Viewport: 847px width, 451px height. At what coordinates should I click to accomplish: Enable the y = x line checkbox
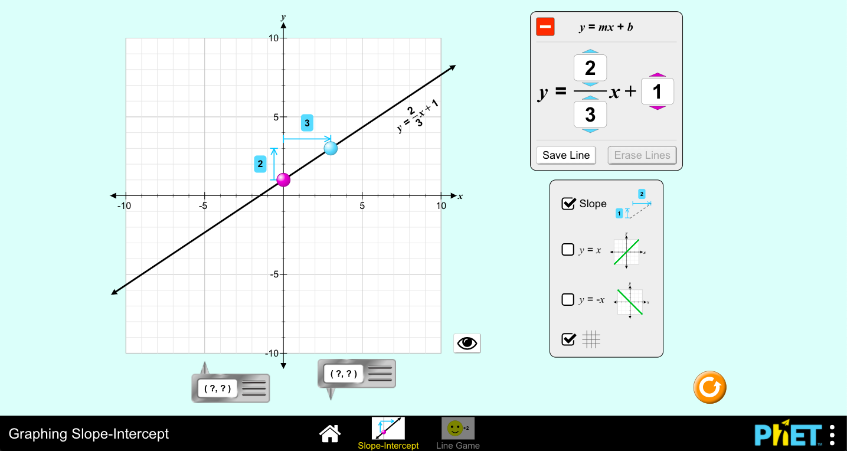pyautogui.click(x=568, y=249)
